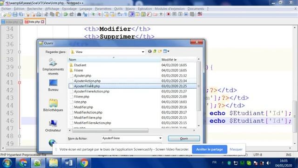
Task: Select Emplacements récents in the places sidebar
Action: pyautogui.click(x=53, y=67)
